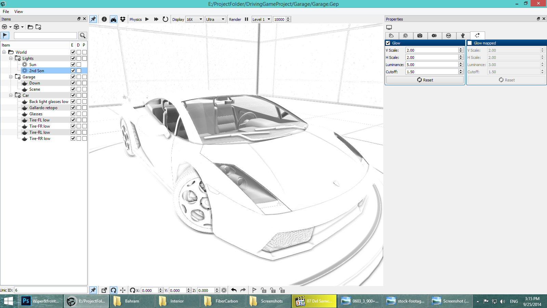This screenshot has height=308, width=547.
Task: Start the physics simulation with the play button
Action: [147, 19]
